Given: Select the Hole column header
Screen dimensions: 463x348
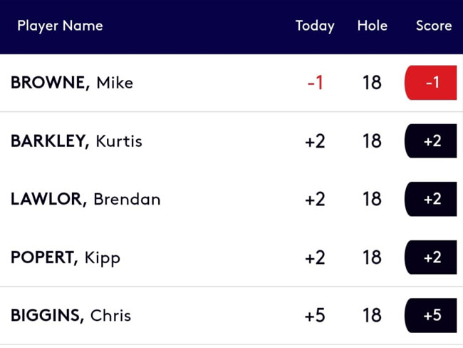Looking at the screenshot, I should coord(372,26).
